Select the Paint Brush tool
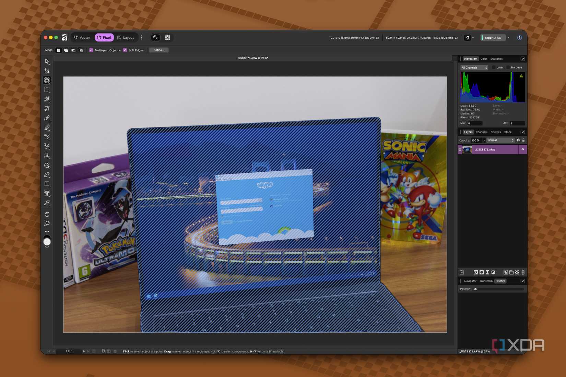The image size is (566, 377). tap(47, 118)
